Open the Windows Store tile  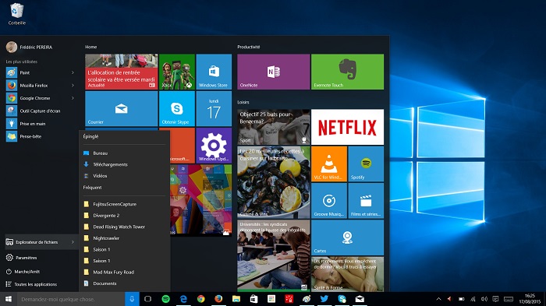pyautogui.click(x=214, y=72)
